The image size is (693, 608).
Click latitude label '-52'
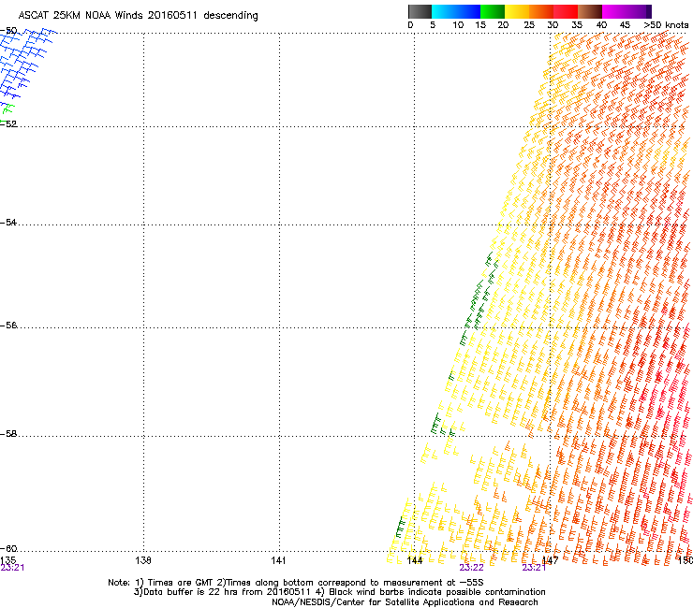pyautogui.click(x=8, y=123)
